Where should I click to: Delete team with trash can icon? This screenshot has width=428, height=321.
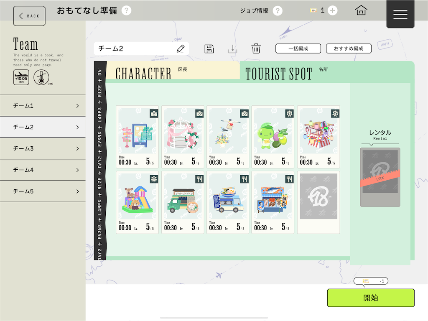(256, 49)
